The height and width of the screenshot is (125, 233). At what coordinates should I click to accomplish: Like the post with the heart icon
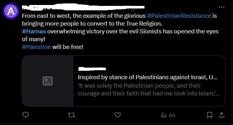(x=117, y=115)
